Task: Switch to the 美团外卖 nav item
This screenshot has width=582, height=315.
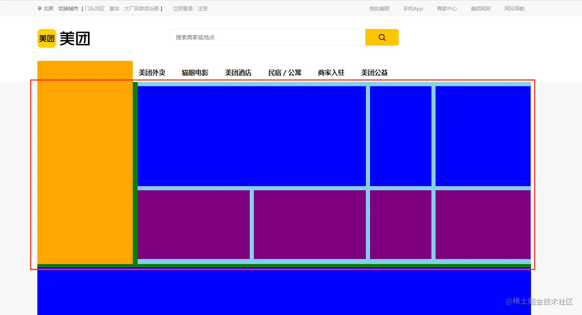Action: pos(152,73)
